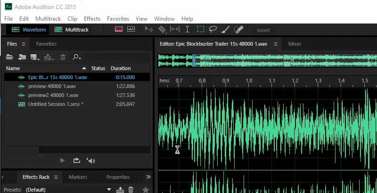Select preview 48000 1.wav file
Image resolution: width=377 pixels, height=193 pixels.
click(x=77, y=86)
